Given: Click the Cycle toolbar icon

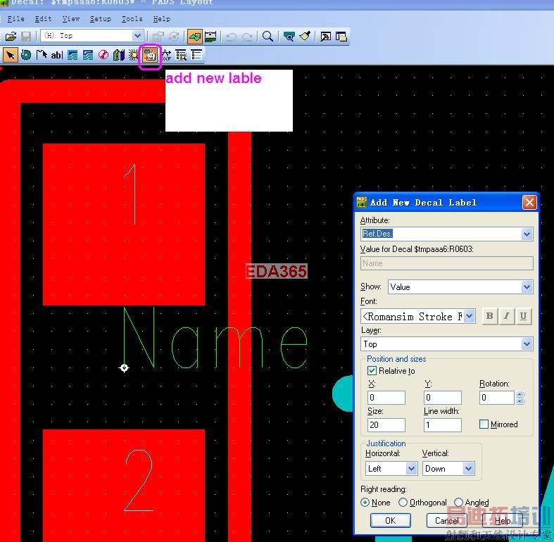Looking at the screenshot, I should point(174,37).
